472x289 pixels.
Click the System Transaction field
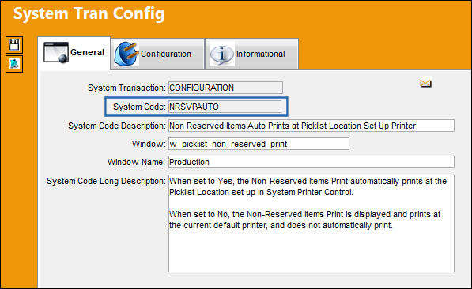(225, 88)
